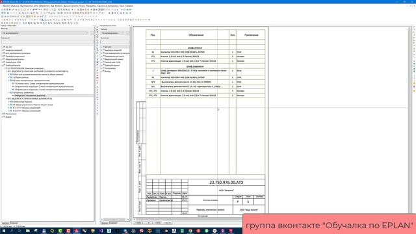The height and width of the screenshot is (234, 416).
Task: Expand Буфер project in the left tree
Action: 2,117
